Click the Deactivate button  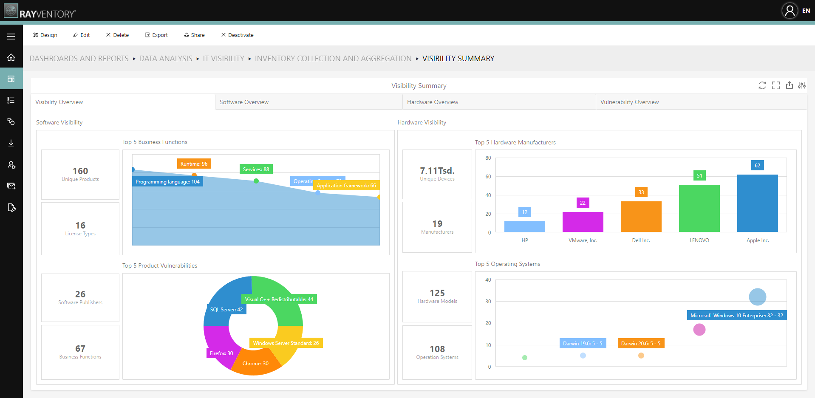coord(237,35)
